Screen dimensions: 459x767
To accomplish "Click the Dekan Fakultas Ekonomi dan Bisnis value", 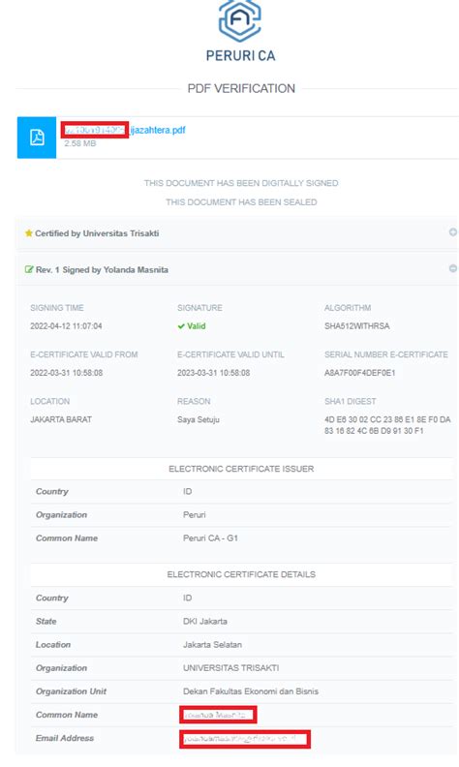I will (251, 691).
